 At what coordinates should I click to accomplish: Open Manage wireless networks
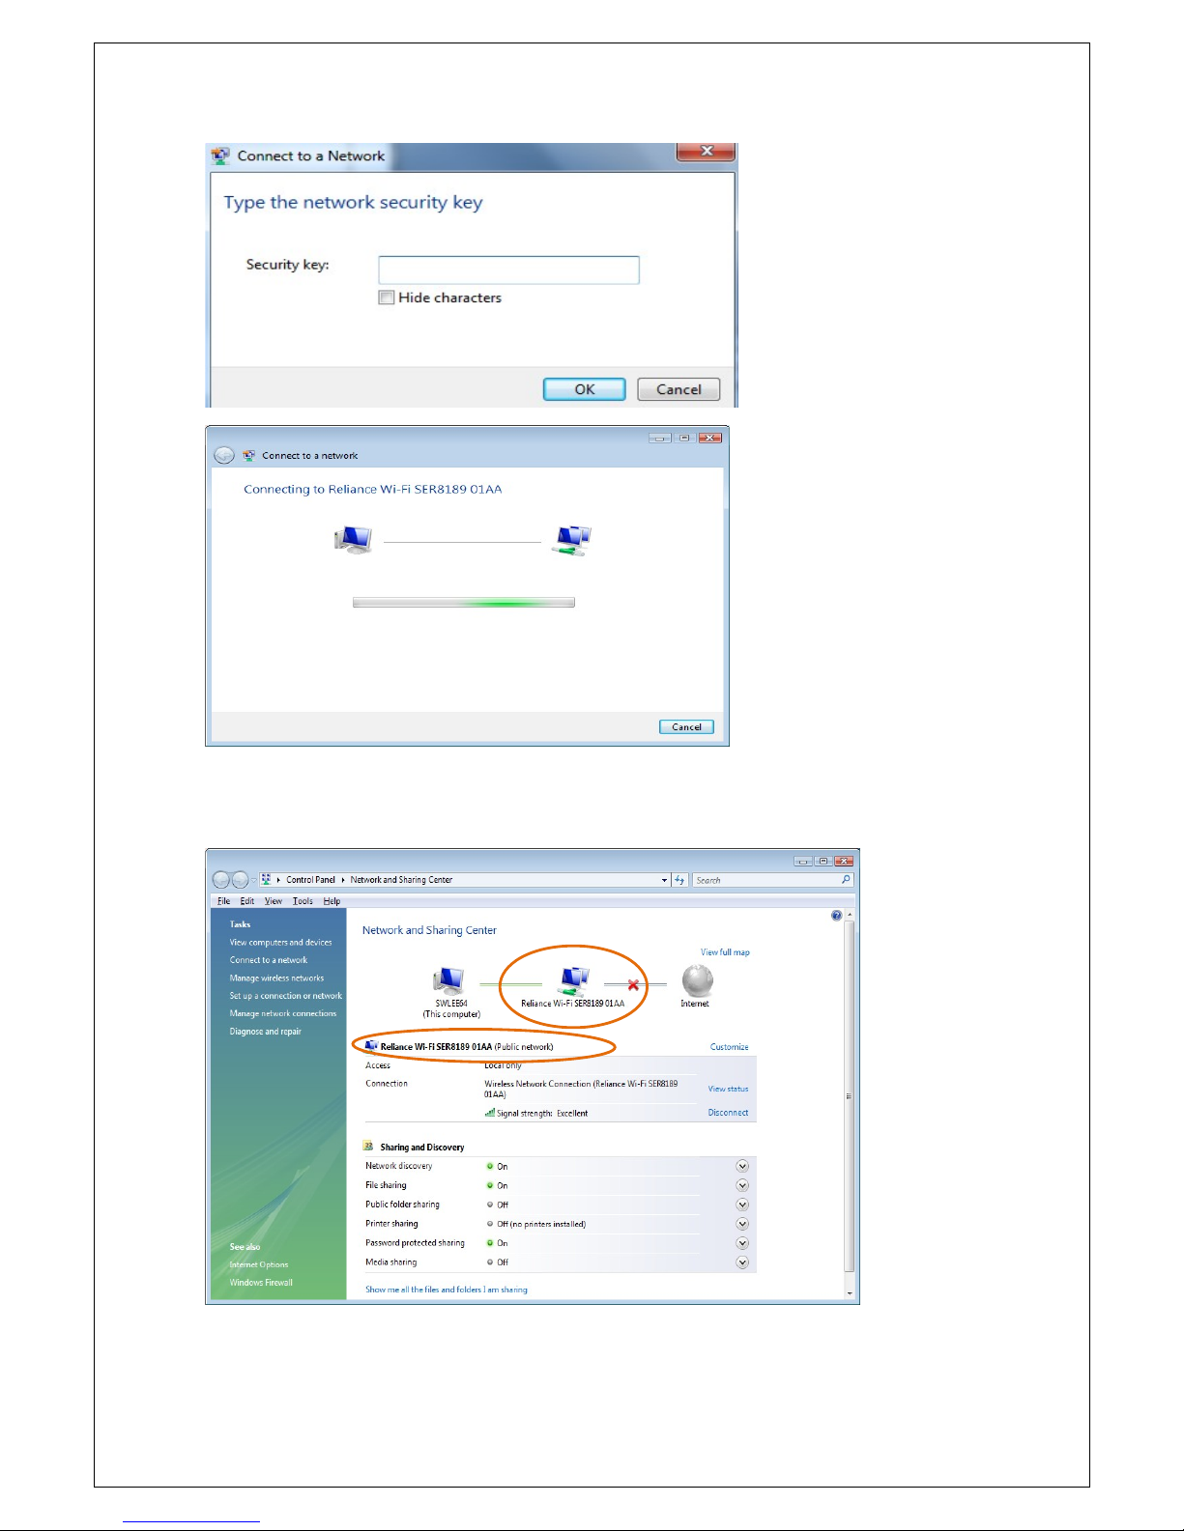click(x=276, y=978)
